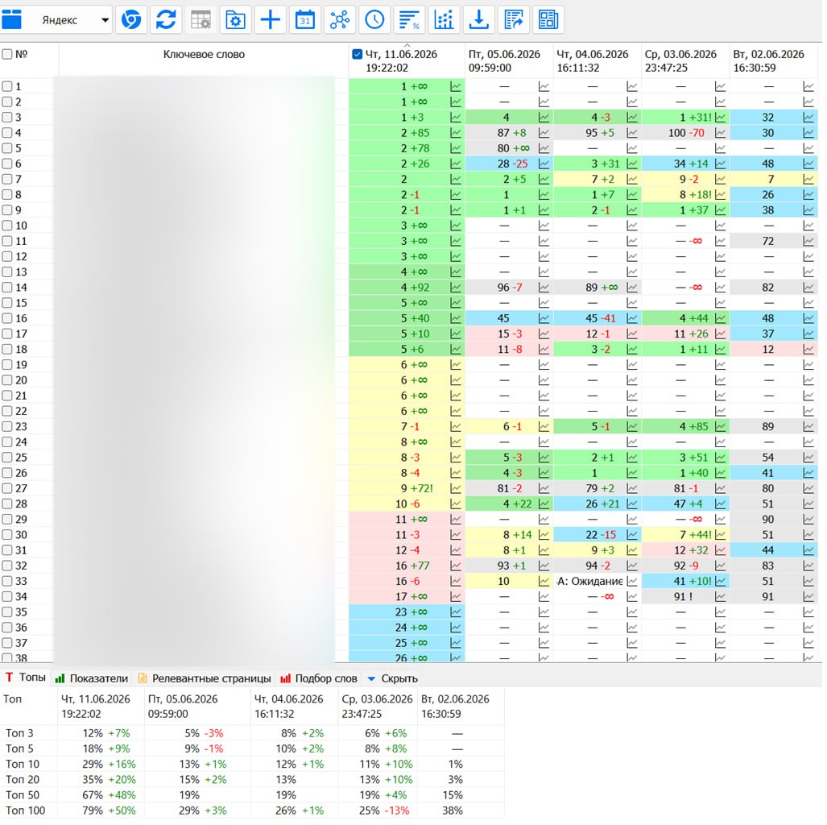The height and width of the screenshot is (825, 827).
Task: Select the checkbox for row 12
Action: [x=7, y=256]
